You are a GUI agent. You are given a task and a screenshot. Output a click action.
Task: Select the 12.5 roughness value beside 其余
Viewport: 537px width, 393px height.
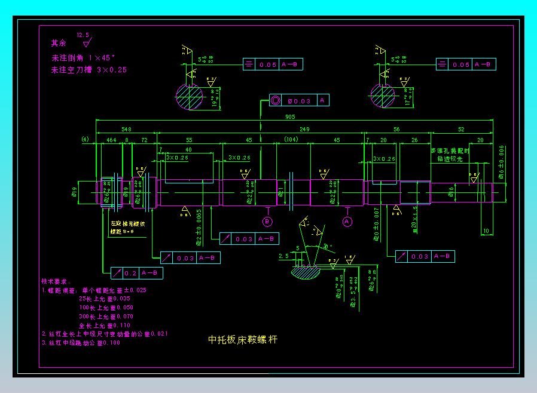coord(83,35)
